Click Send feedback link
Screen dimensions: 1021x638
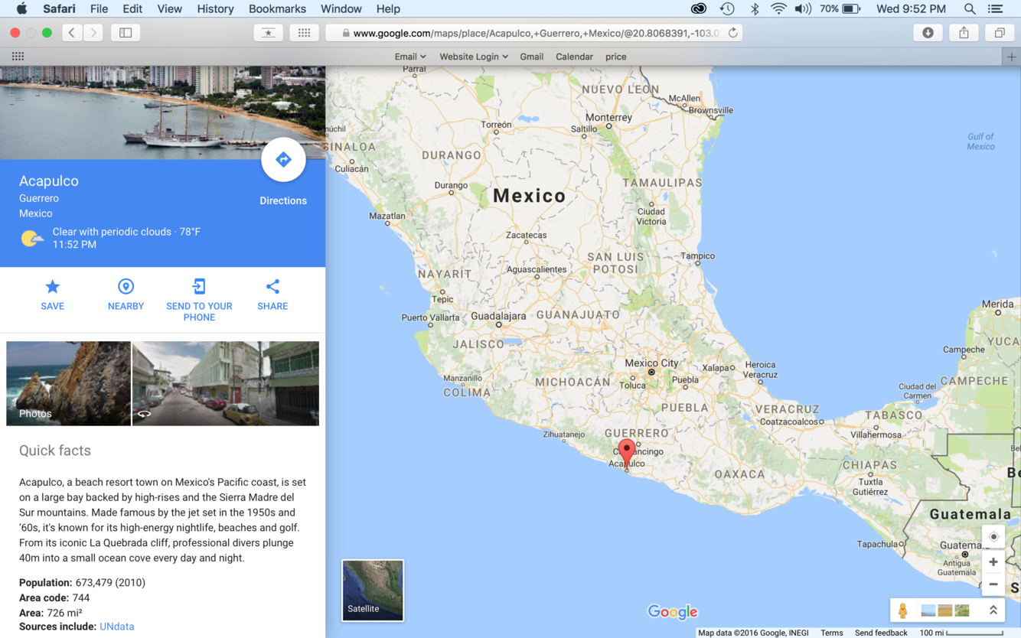pyautogui.click(x=881, y=633)
